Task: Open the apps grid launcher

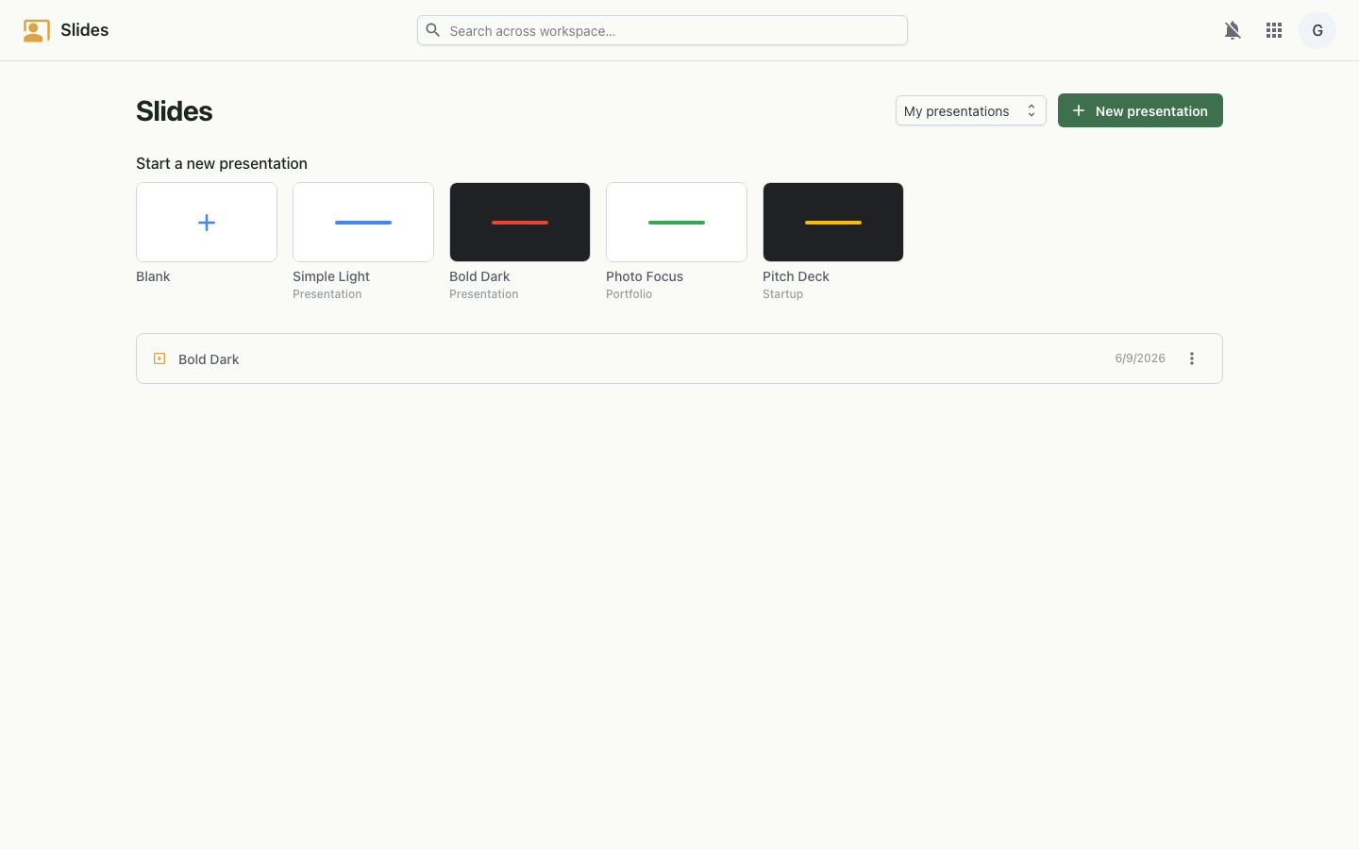Action: [1274, 30]
